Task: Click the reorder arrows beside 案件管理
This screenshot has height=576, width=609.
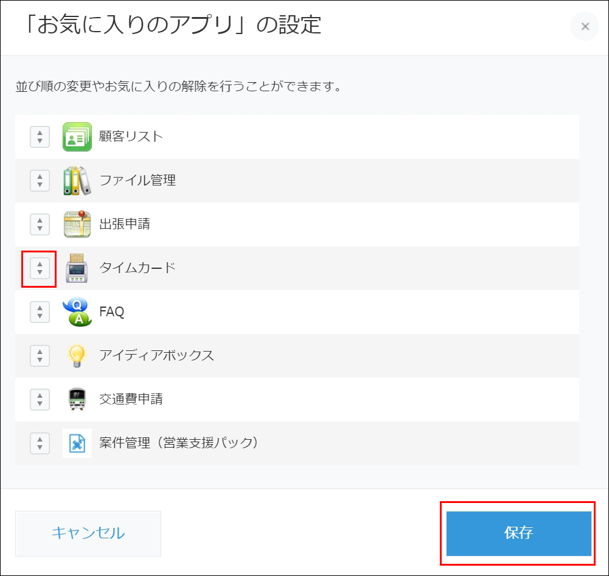Action: coord(39,443)
